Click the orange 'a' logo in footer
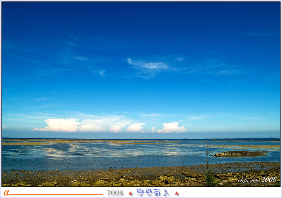The width and height of the screenshot is (282, 198). (x=6, y=193)
